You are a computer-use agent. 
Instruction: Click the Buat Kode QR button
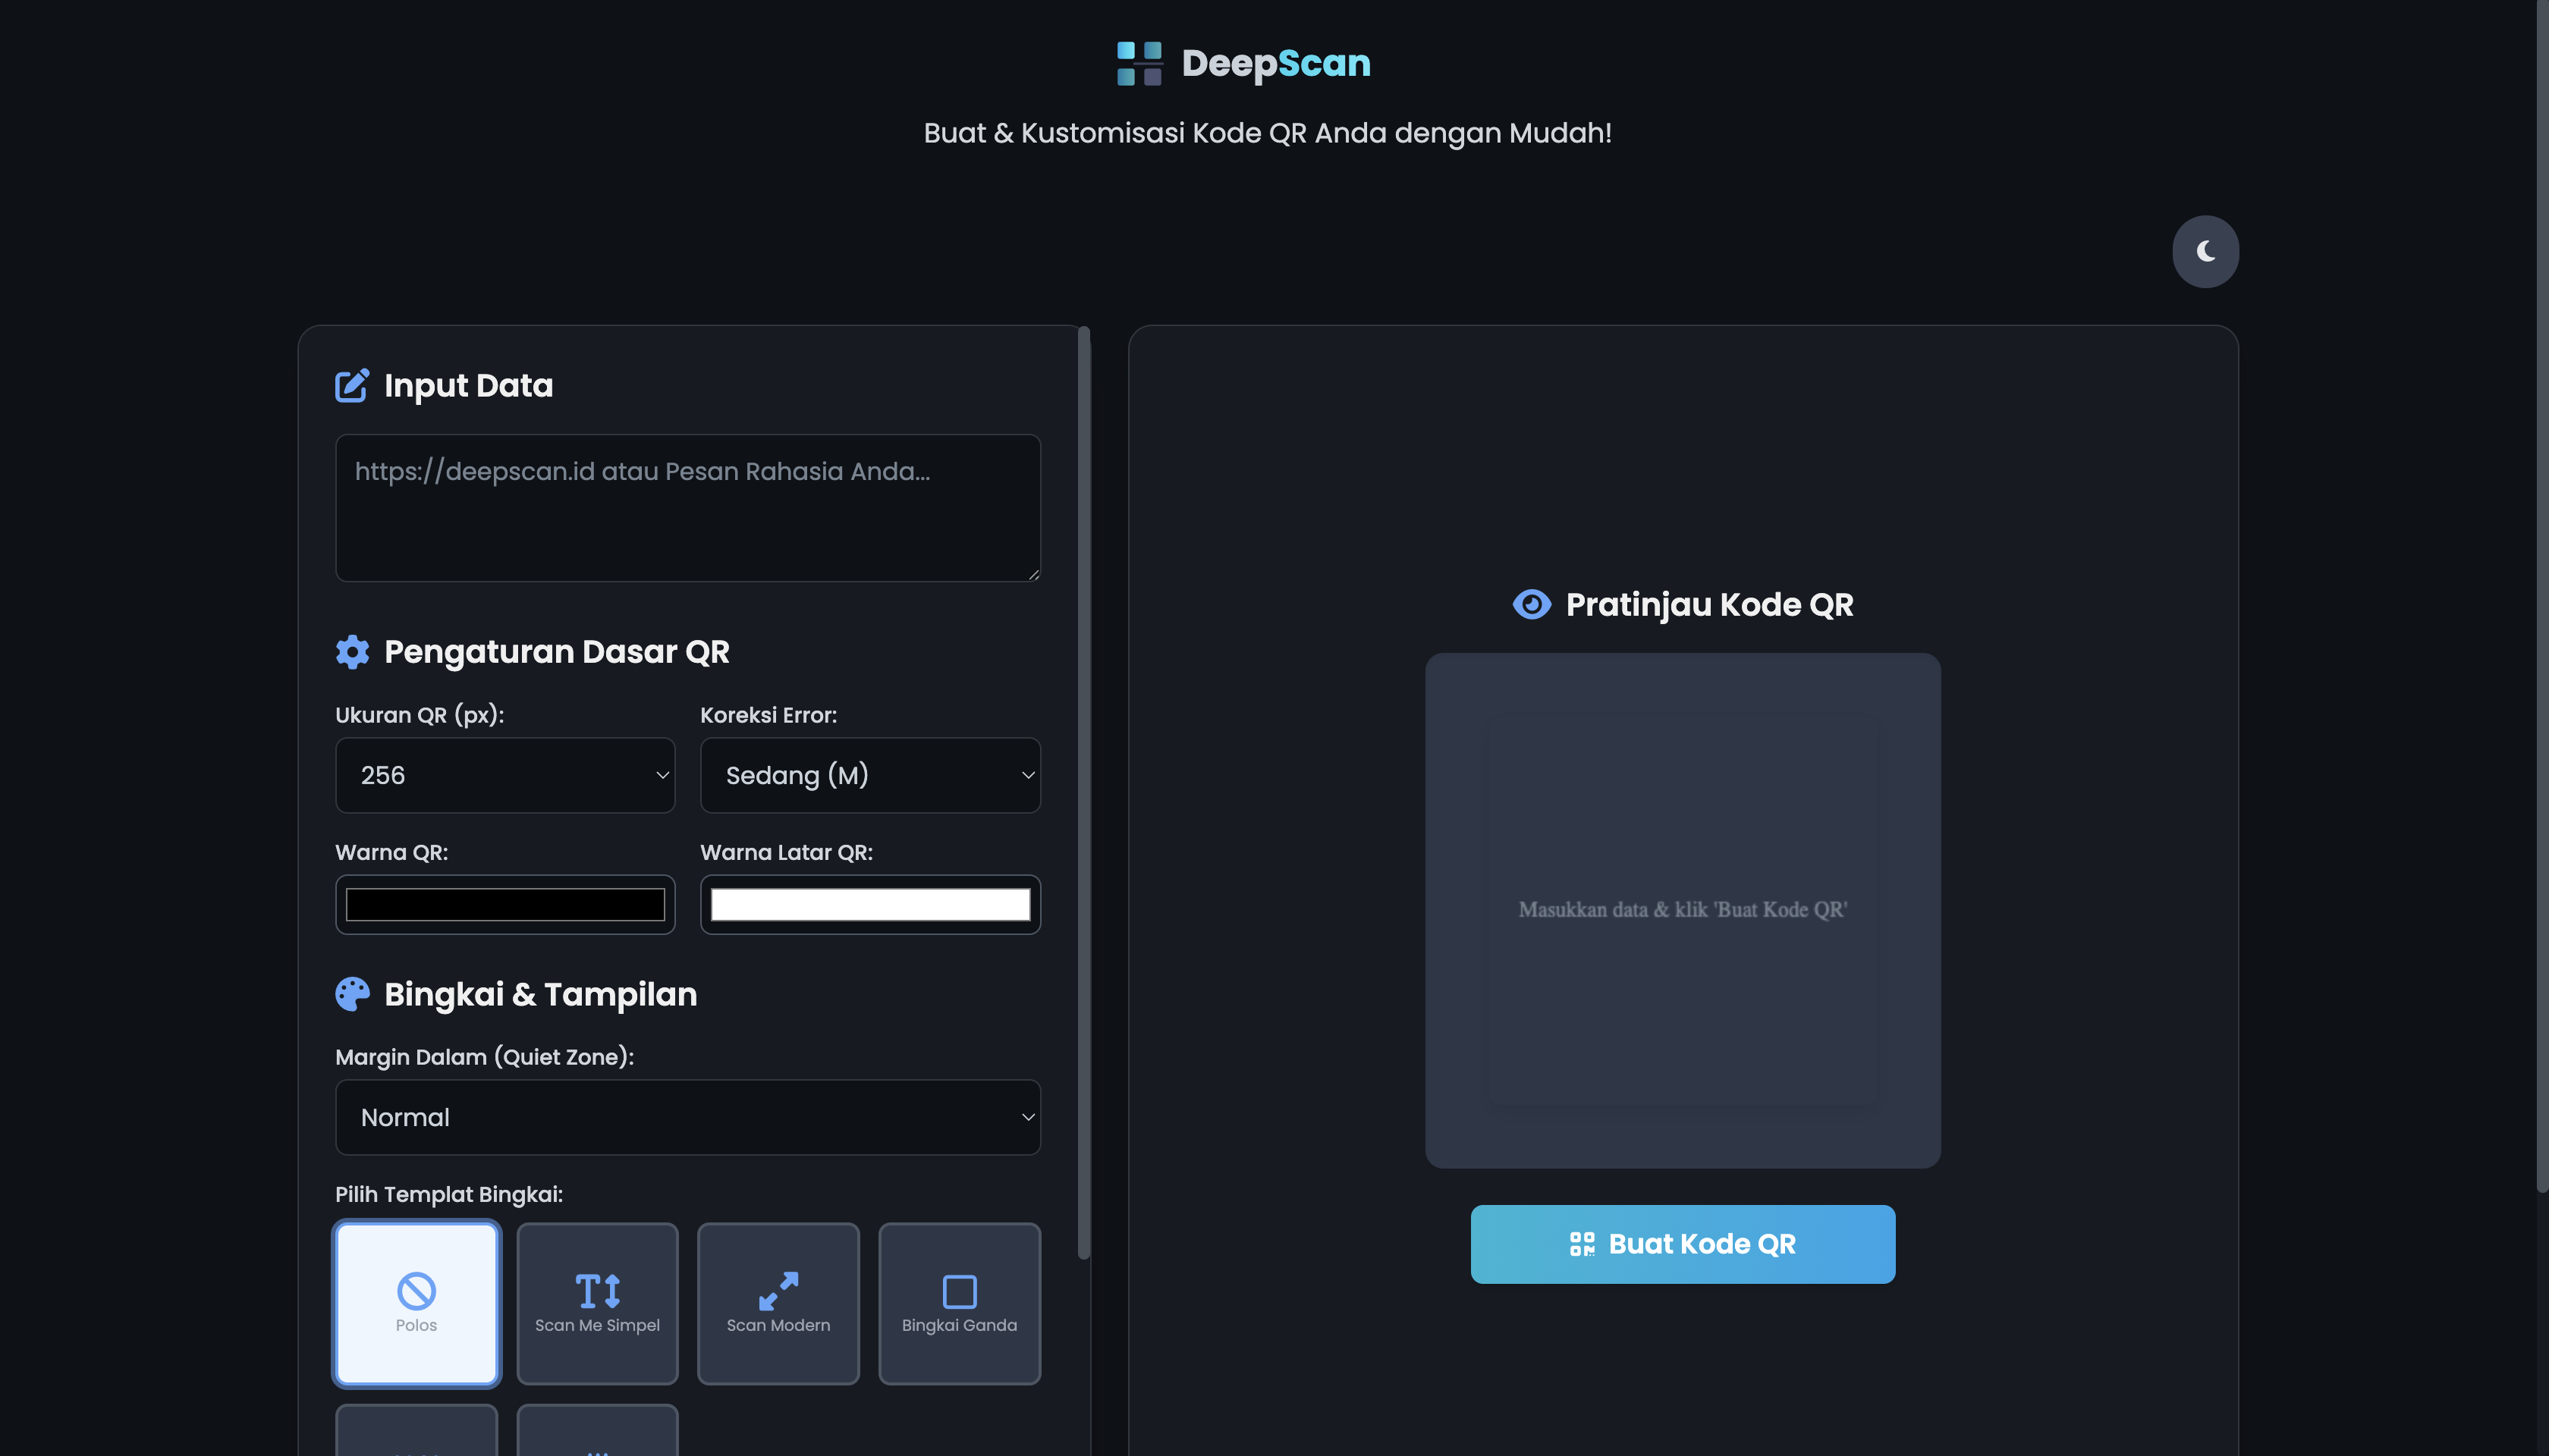pos(1683,1243)
